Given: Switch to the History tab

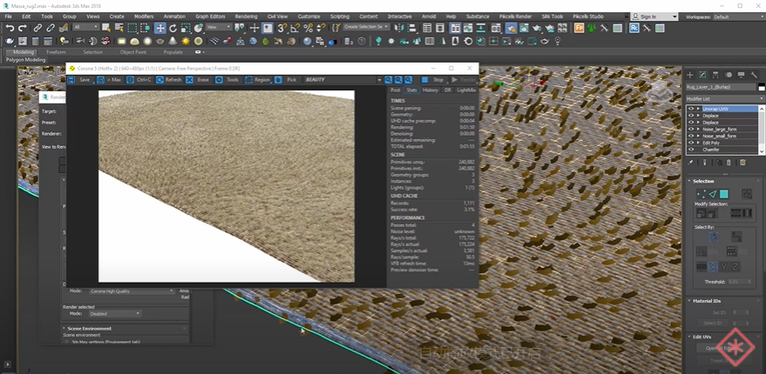Looking at the screenshot, I should click(x=430, y=90).
